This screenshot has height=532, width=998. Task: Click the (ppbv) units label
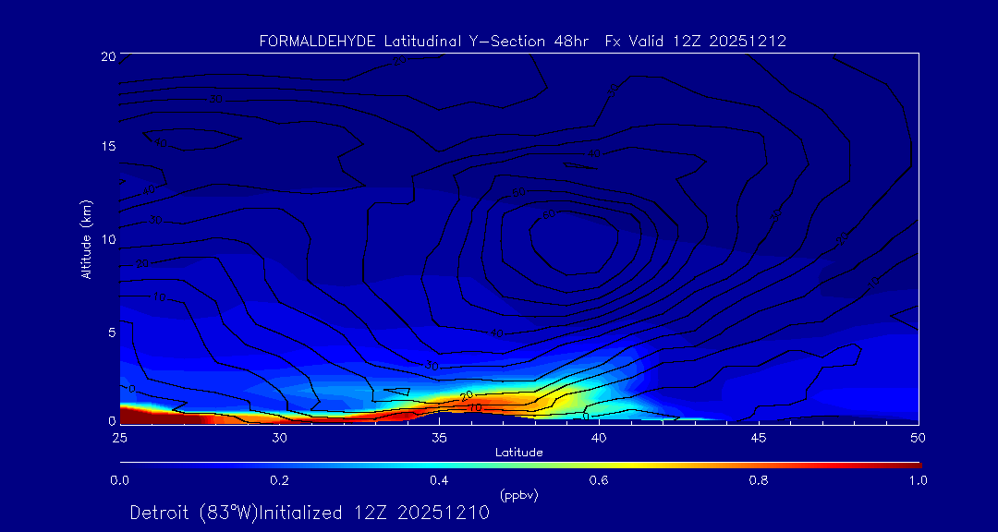pyautogui.click(x=518, y=495)
